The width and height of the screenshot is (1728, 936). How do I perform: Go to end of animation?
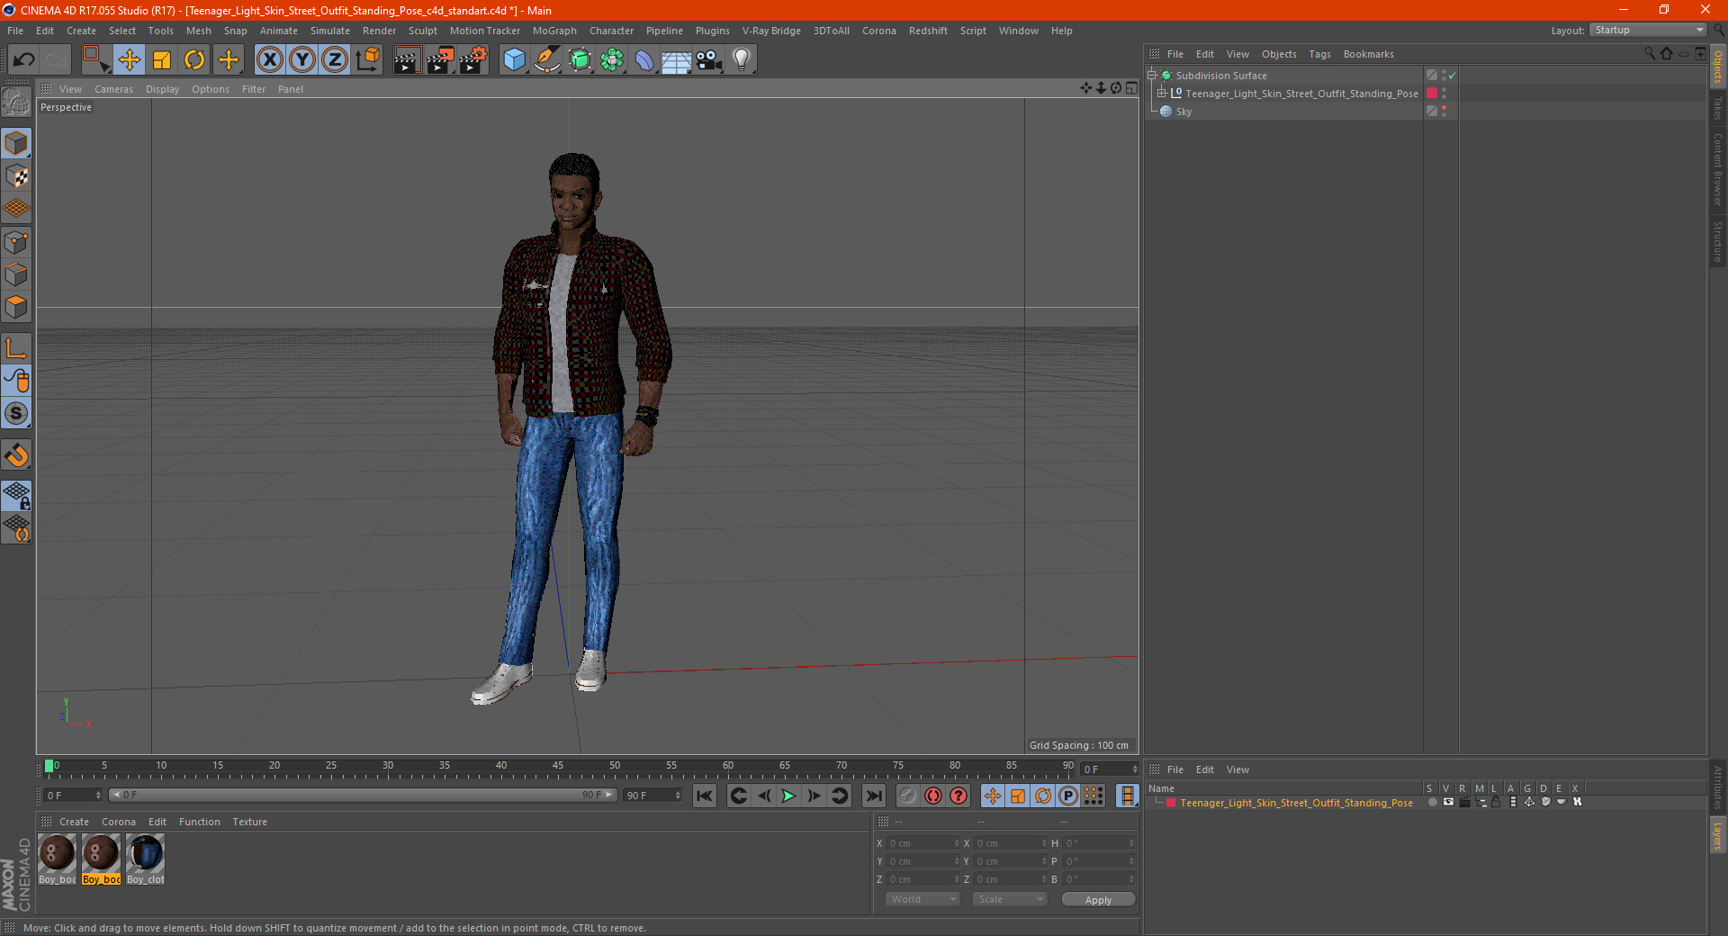(x=873, y=796)
